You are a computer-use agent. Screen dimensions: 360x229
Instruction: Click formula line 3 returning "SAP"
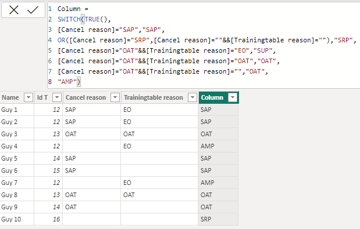tap(111, 30)
